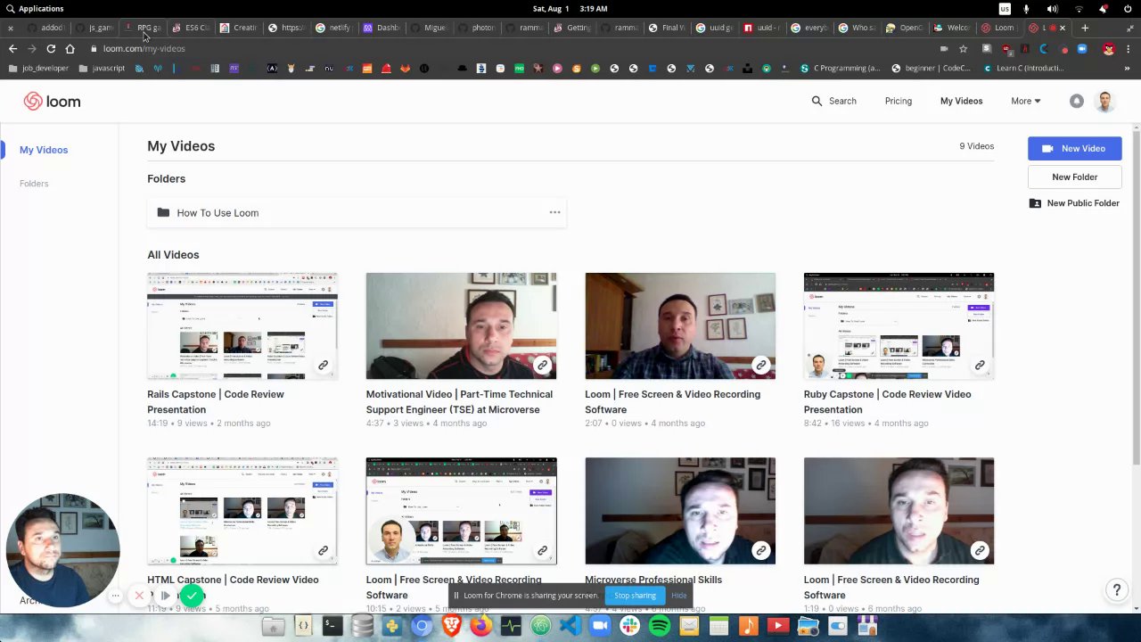Switch to the Final browser tab
This screenshot has height=642, width=1141.
(666, 28)
